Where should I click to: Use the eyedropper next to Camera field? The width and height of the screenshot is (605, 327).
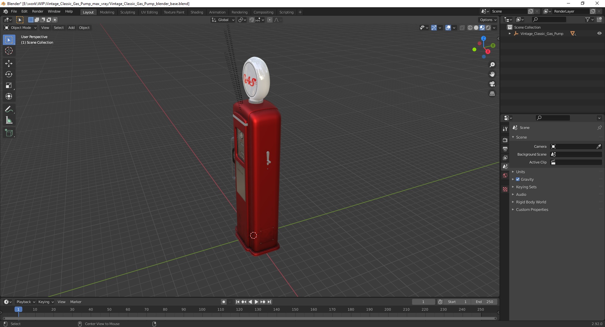coord(599,147)
